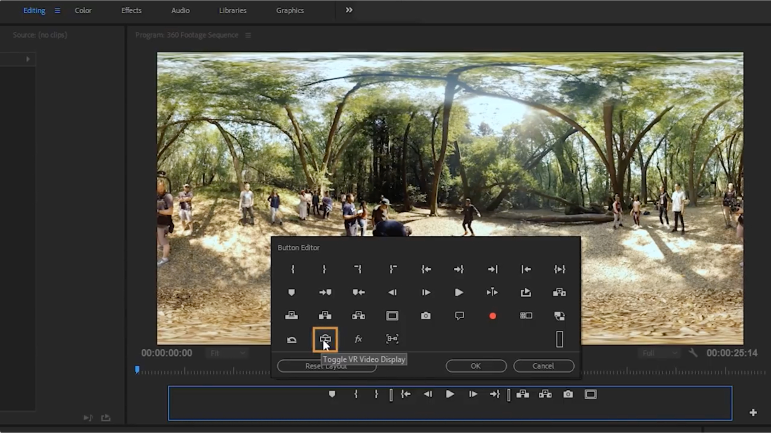
Task: Click the Toggle VR Video Display icon
Action: tap(324, 339)
